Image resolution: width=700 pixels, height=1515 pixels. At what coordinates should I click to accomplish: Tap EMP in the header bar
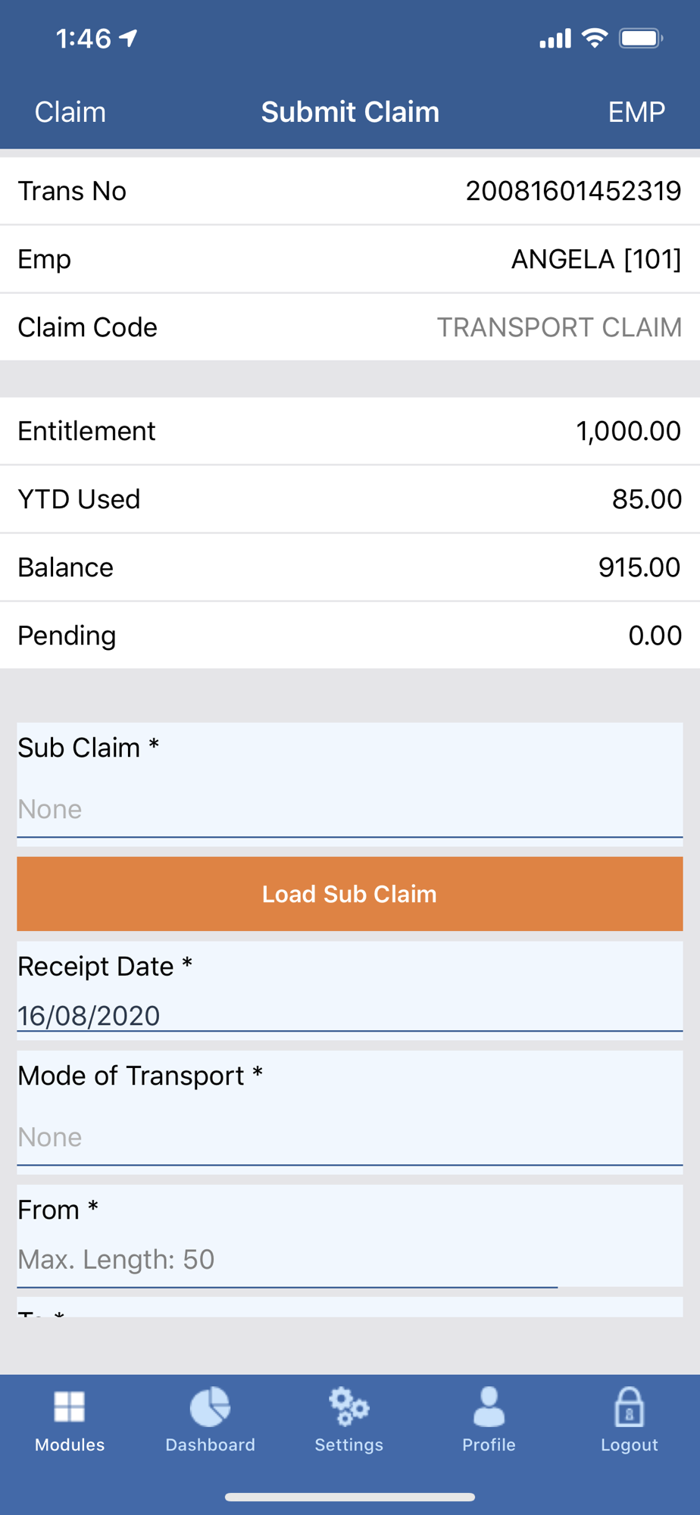(636, 112)
